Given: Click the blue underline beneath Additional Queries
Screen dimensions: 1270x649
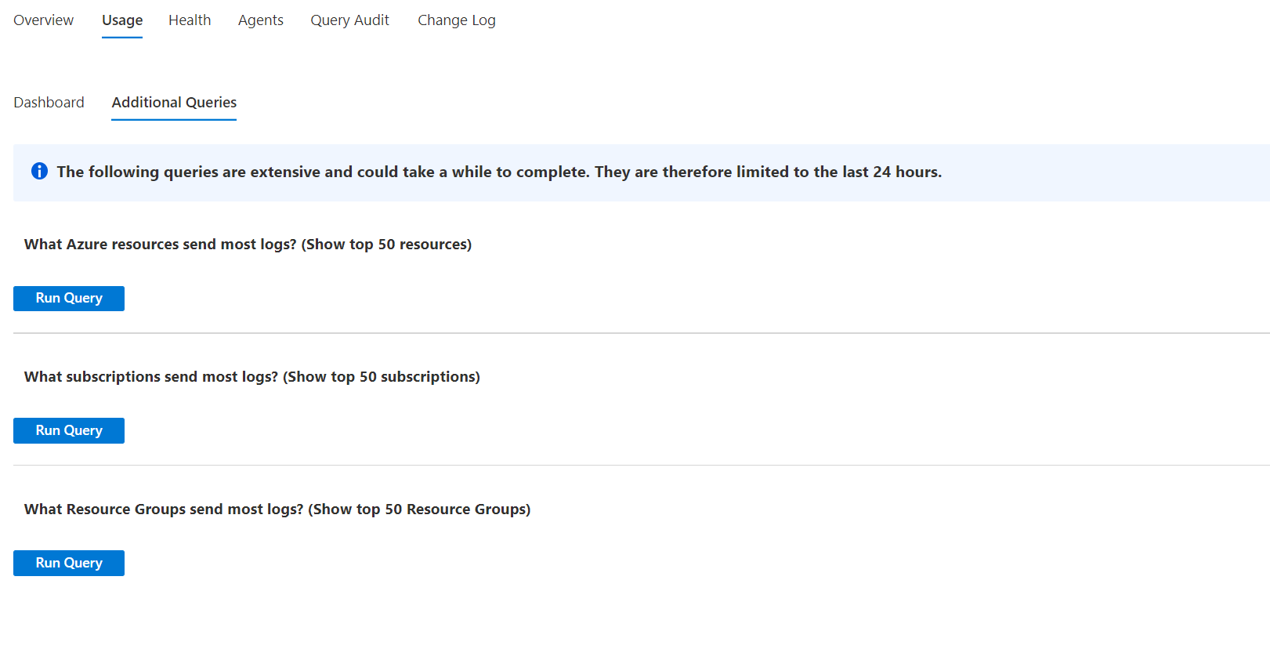Looking at the screenshot, I should pos(174,120).
